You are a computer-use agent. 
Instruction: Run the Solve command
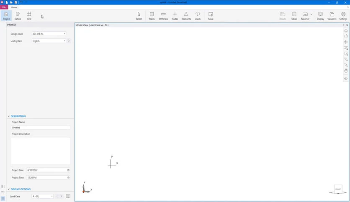point(211,16)
